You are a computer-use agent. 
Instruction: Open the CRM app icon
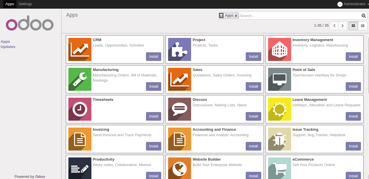click(x=80, y=49)
